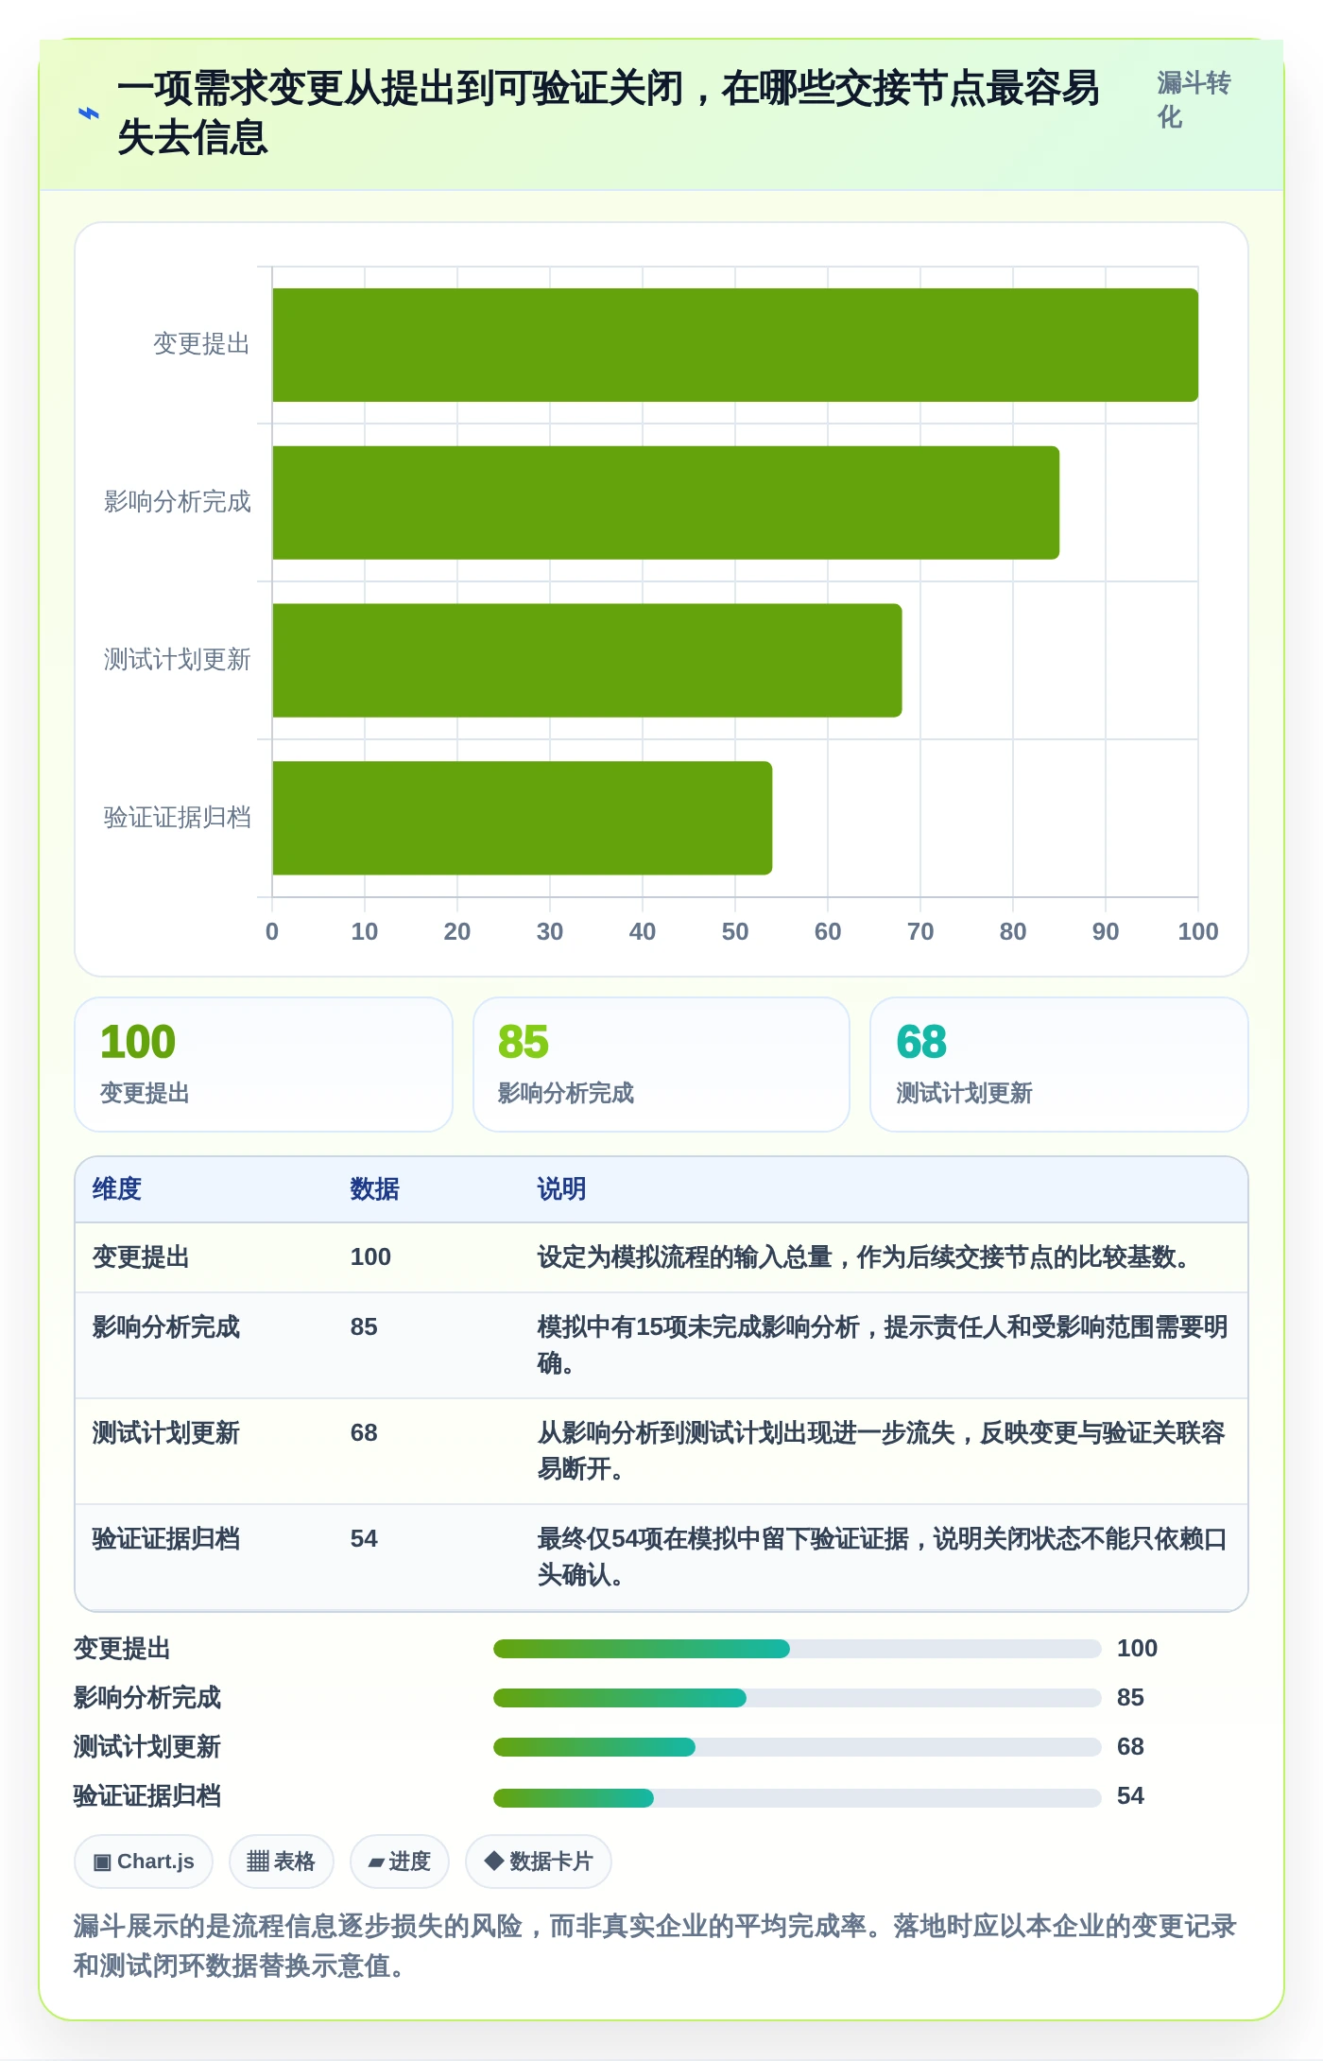1323x2061 pixels.
Task: Click the description starting 最终仅54项
Action: pos(883,1557)
